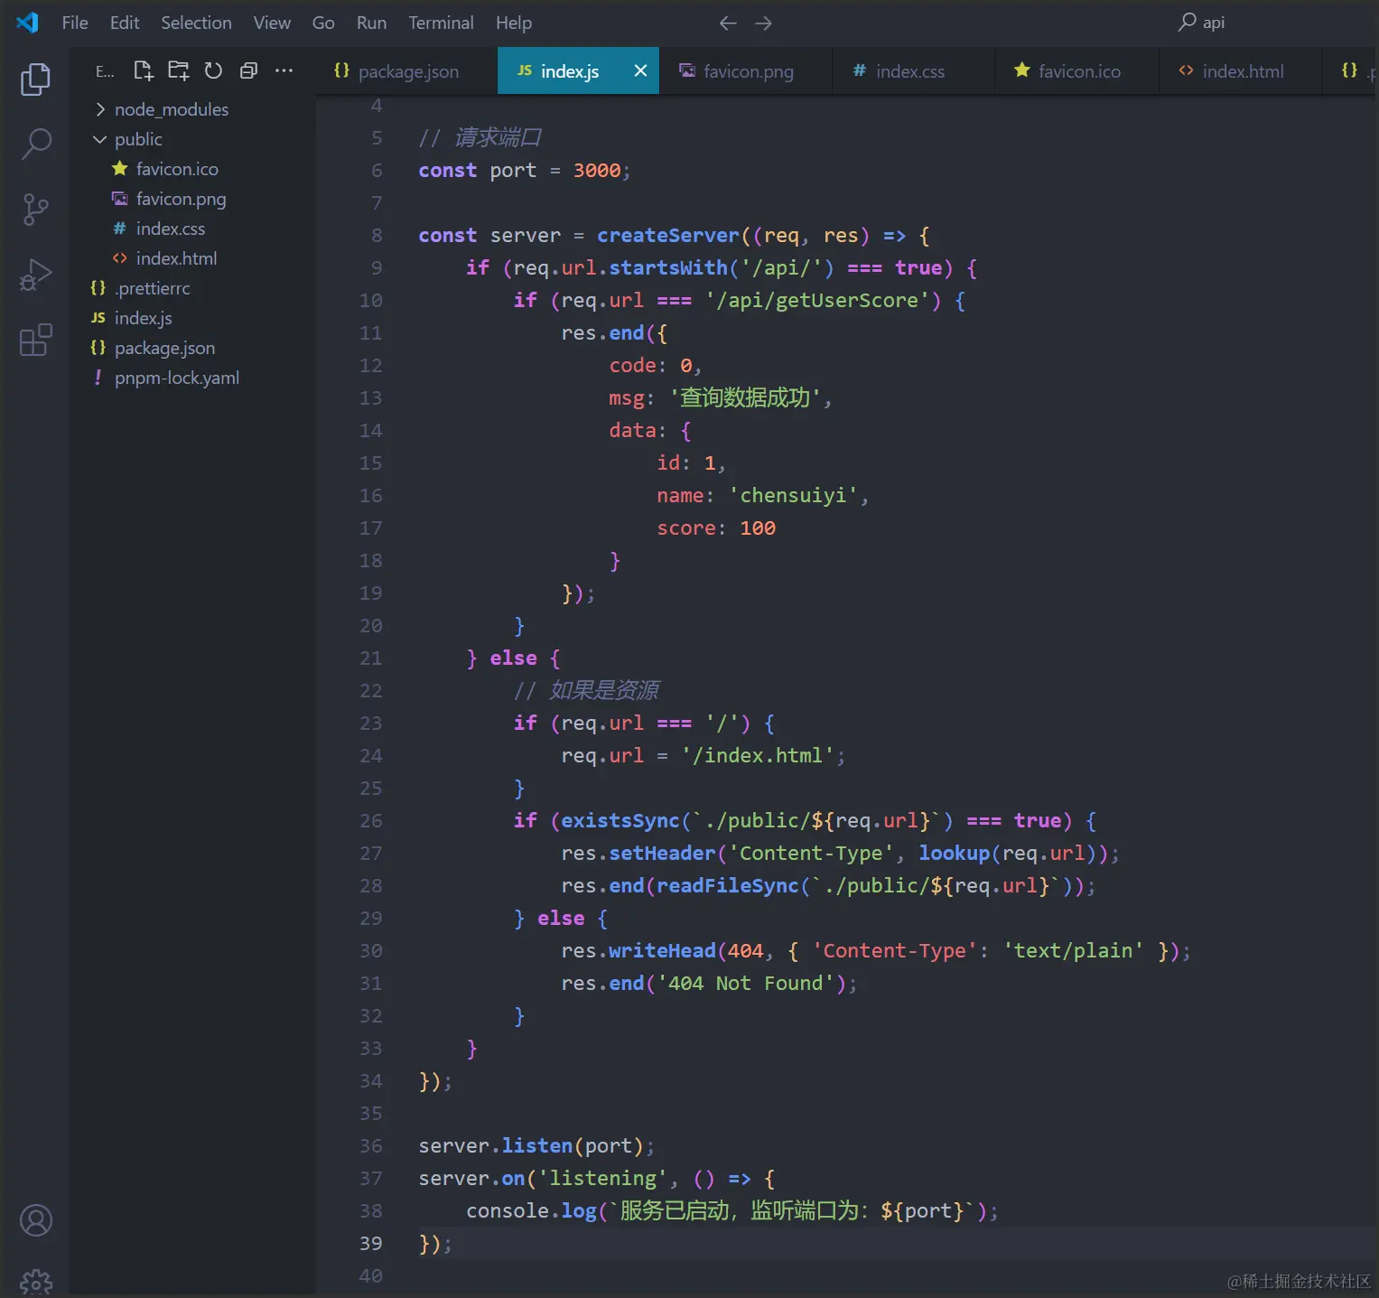
Task: Click line number 39 in the gutter
Action: (x=371, y=1243)
